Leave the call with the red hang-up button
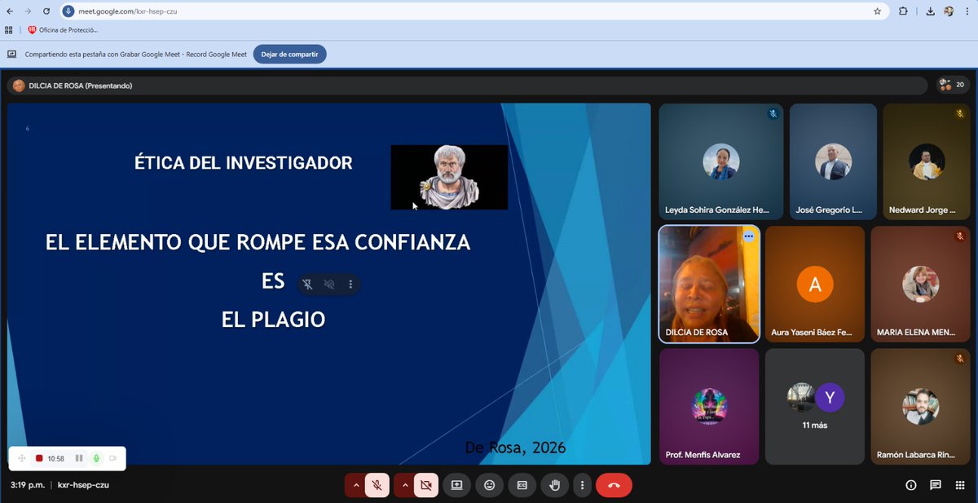The width and height of the screenshot is (978, 503). pyautogui.click(x=614, y=485)
